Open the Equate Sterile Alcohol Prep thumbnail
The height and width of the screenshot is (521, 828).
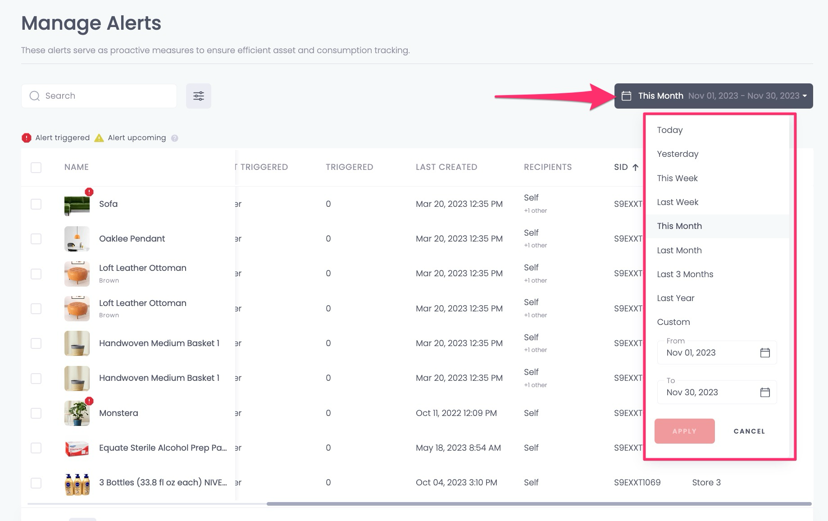tap(77, 448)
